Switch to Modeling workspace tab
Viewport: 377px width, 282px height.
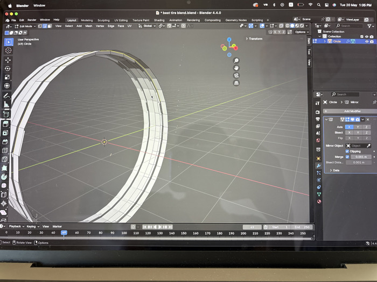tap(87, 20)
